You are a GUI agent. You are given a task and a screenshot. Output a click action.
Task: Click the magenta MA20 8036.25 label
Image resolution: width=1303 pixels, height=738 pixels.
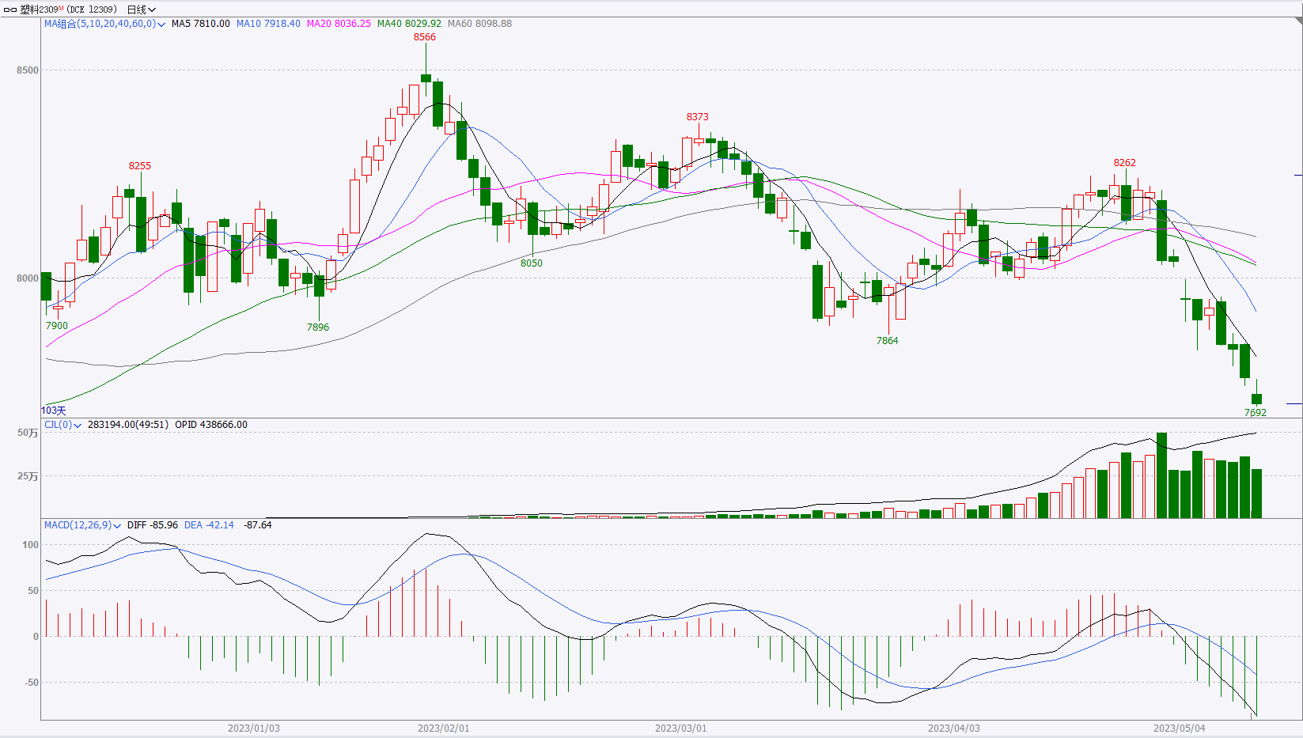[x=339, y=24]
